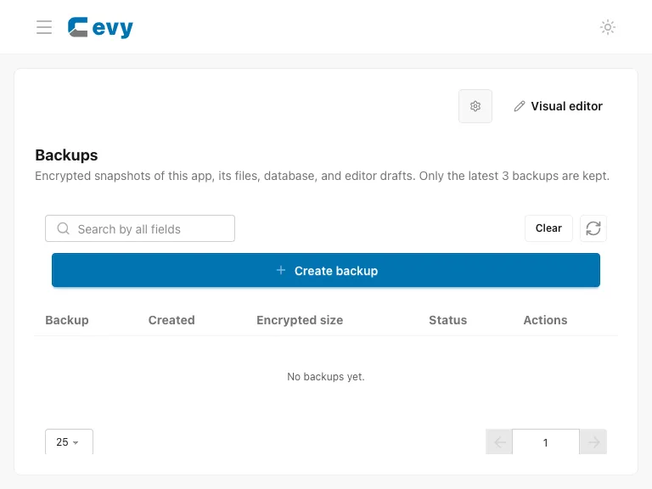Sort by Encrypted size column header
The image size is (652, 489).
point(300,320)
